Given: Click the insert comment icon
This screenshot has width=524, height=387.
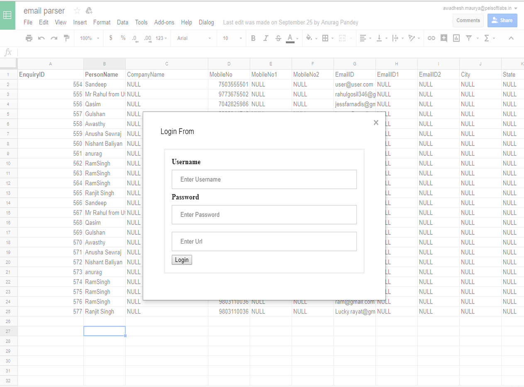Looking at the screenshot, I should point(444,38).
